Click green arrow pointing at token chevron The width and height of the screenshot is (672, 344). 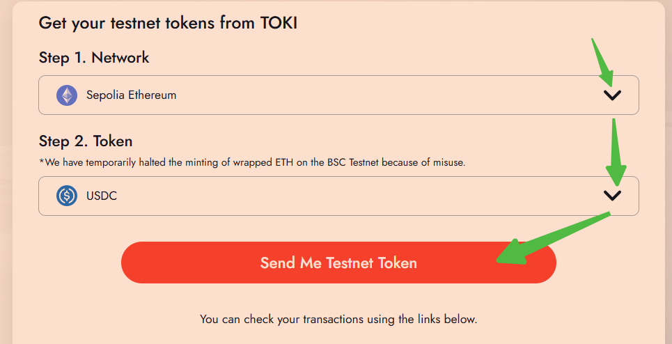click(616, 153)
